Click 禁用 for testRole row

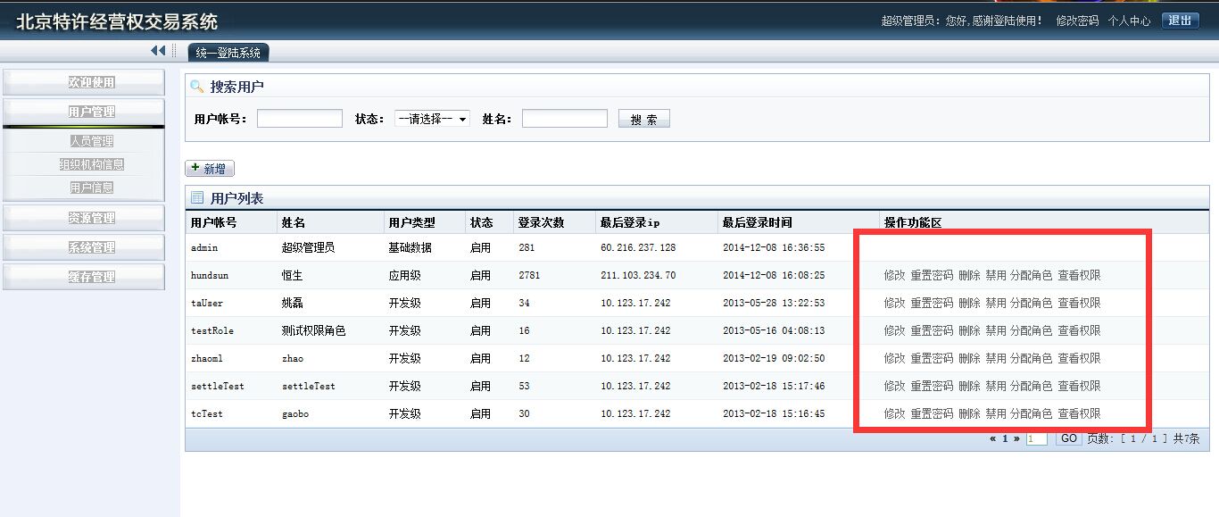(x=996, y=330)
